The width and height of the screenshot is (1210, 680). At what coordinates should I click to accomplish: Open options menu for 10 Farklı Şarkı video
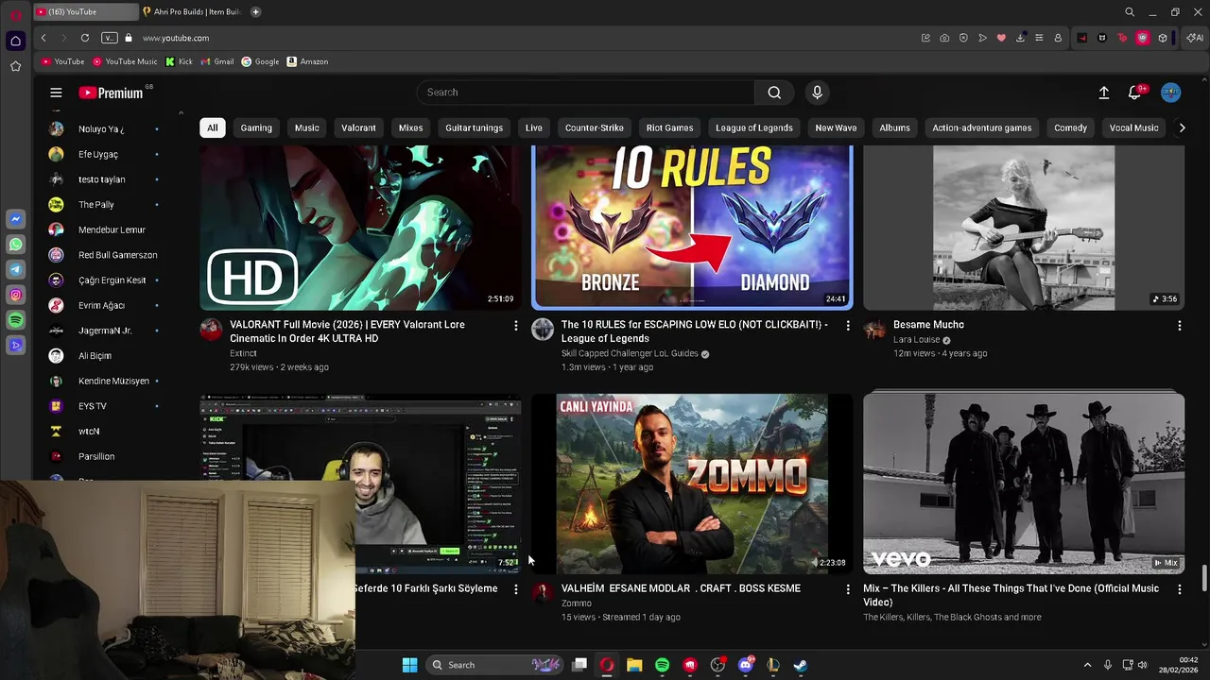(x=515, y=588)
